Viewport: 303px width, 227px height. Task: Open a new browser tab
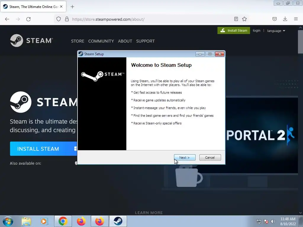tap(72, 7)
